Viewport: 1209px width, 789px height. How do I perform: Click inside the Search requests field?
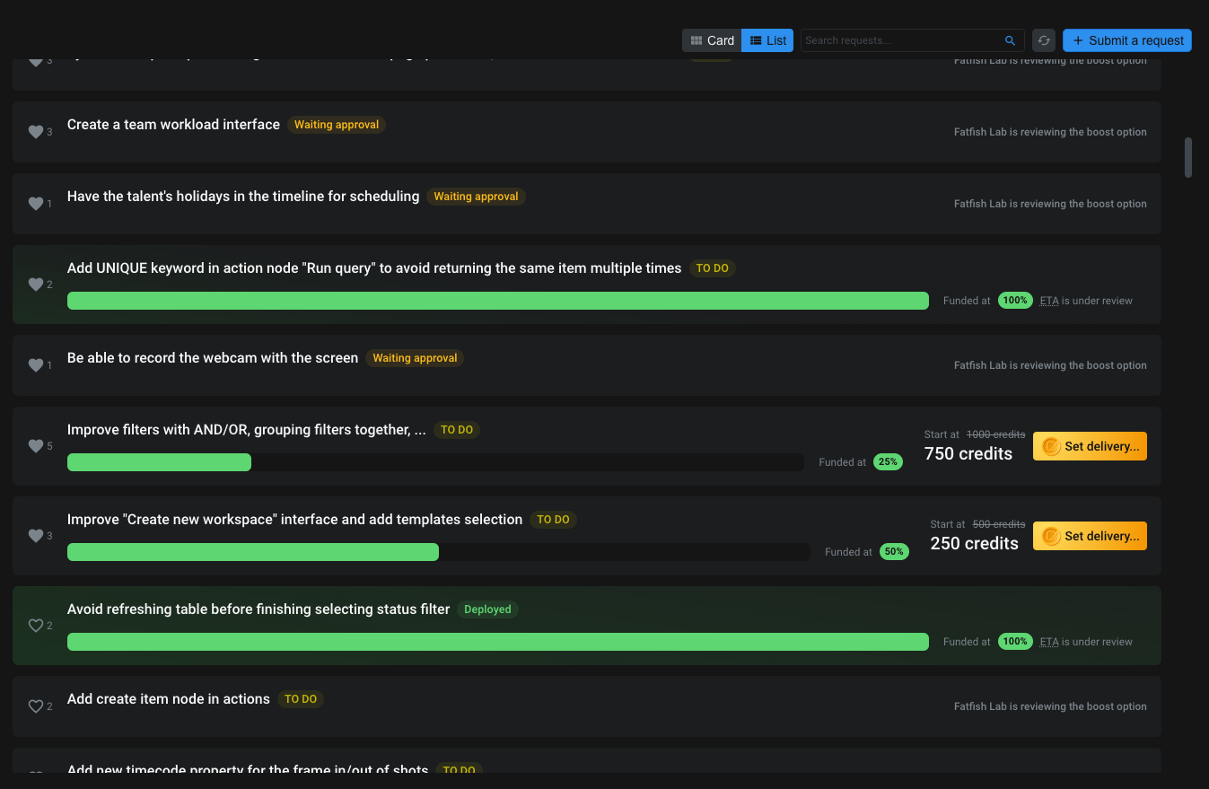[x=898, y=39]
